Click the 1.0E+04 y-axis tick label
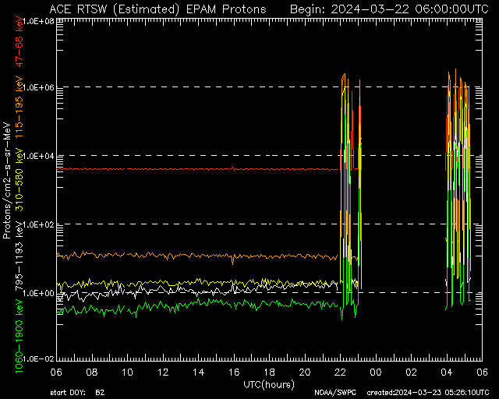This screenshot has height=399, width=499. click(40, 156)
